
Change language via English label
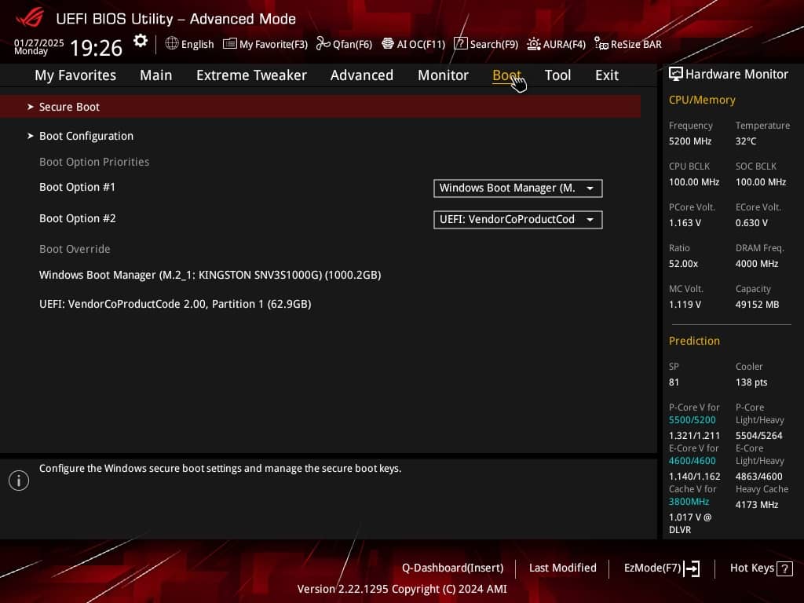[x=197, y=44]
